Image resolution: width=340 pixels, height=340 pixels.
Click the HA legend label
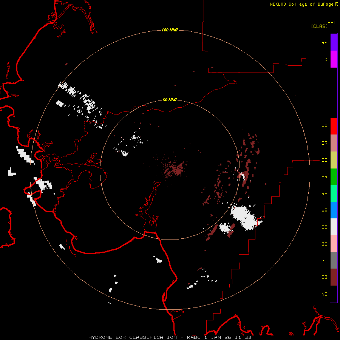pos(324,127)
